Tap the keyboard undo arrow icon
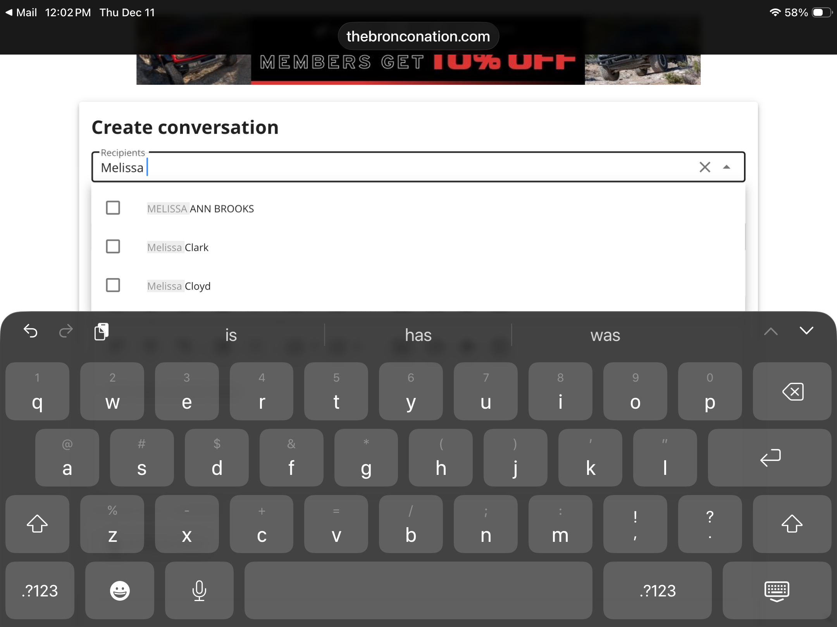837x627 pixels. click(x=31, y=331)
